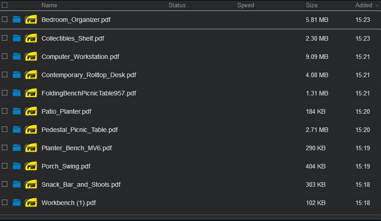381x221 pixels.
Task: Sort list by Name column header
Action: click(x=49, y=5)
